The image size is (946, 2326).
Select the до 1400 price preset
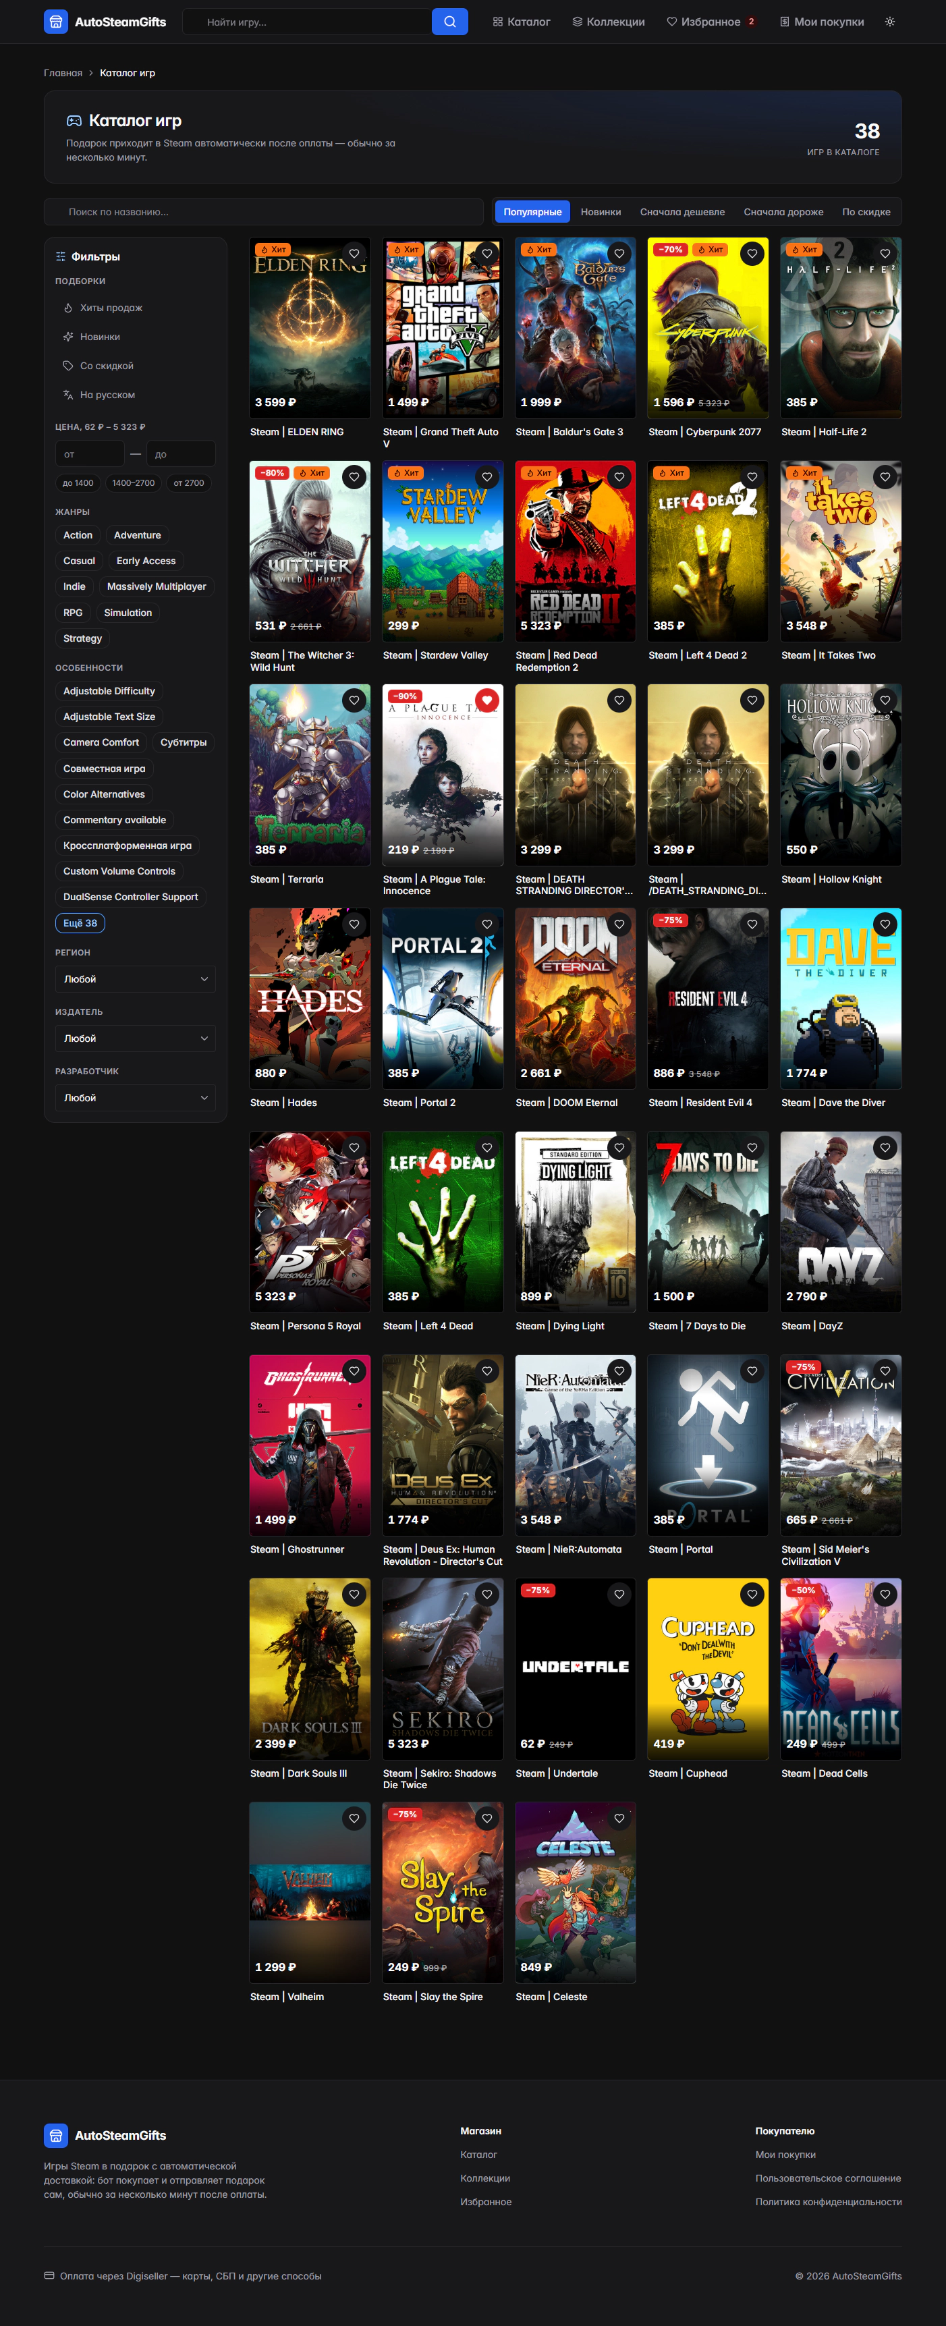click(x=78, y=483)
